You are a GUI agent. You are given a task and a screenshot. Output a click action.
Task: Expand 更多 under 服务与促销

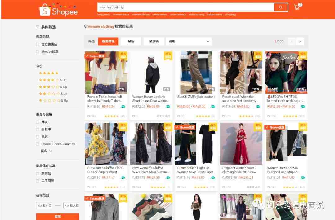(x=46, y=151)
